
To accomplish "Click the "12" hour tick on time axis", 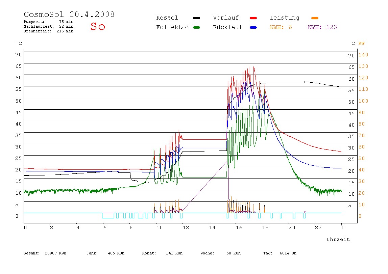I will tap(186, 227).
